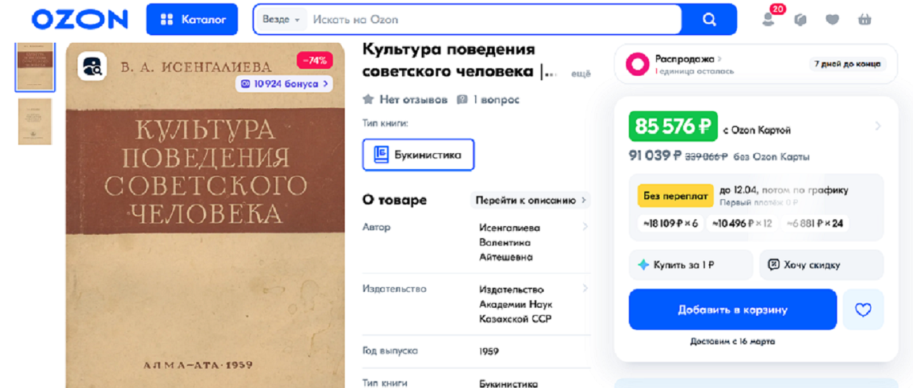Open the Ozon home logo
This screenshot has height=388, width=913.
point(80,19)
